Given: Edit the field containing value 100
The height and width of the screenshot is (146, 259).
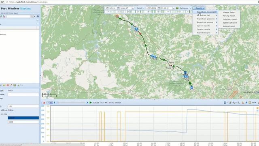Looking at the screenshot, I should click(x=23, y=106).
